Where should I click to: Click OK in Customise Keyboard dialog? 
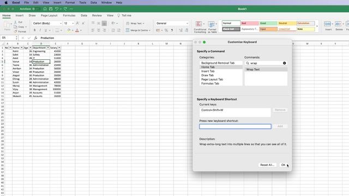click(283, 165)
